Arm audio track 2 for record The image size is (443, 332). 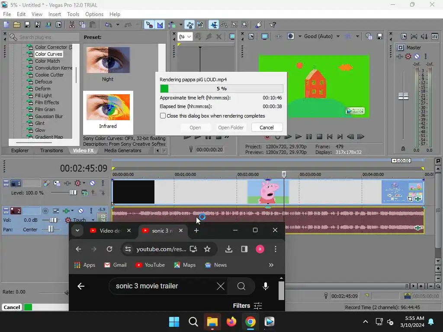coord(45,211)
